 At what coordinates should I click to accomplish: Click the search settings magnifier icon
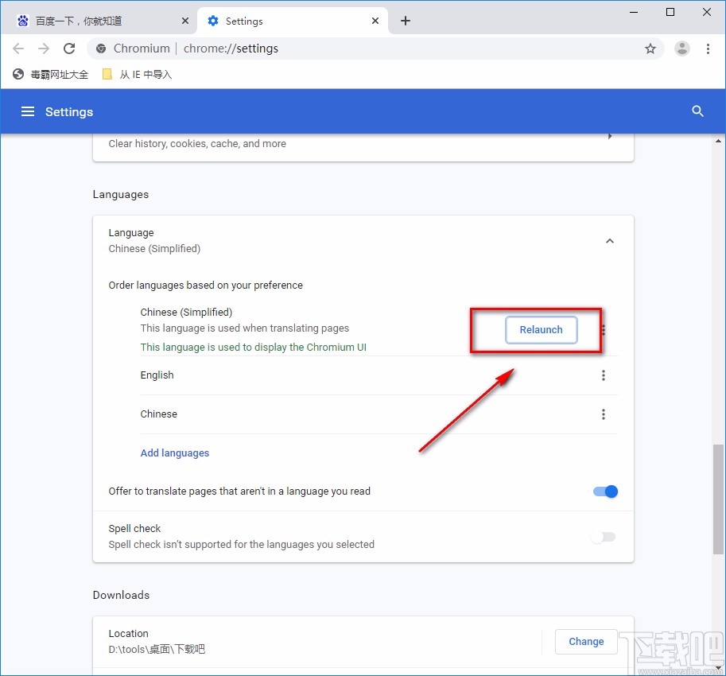[x=697, y=112]
